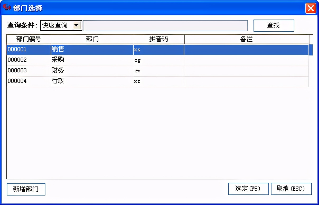This screenshot has height=205, width=319.
Task: Click the application icon in the title bar
Action: (7, 8)
